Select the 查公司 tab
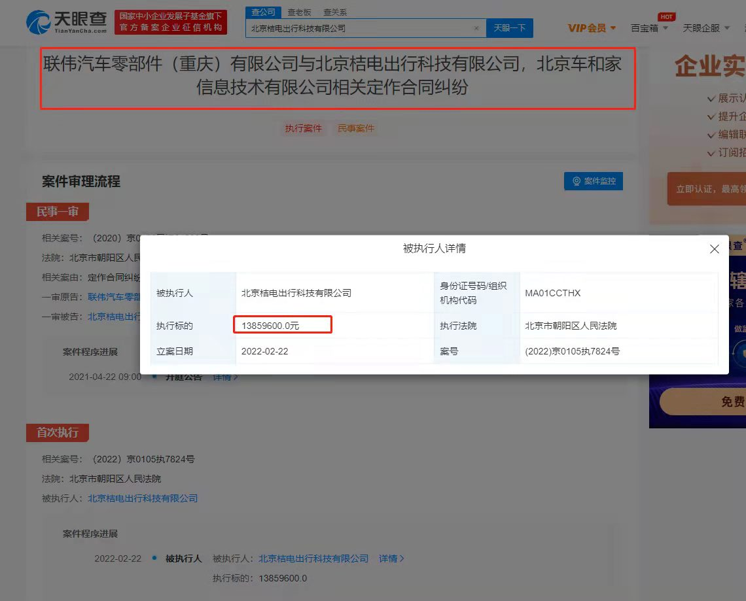This screenshot has height=601, width=746. click(263, 12)
